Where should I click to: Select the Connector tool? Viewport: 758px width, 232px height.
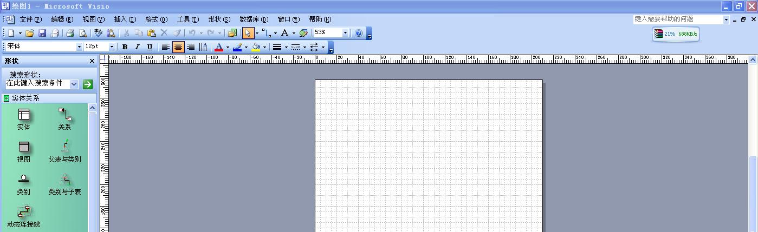pyautogui.click(x=267, y=33)
